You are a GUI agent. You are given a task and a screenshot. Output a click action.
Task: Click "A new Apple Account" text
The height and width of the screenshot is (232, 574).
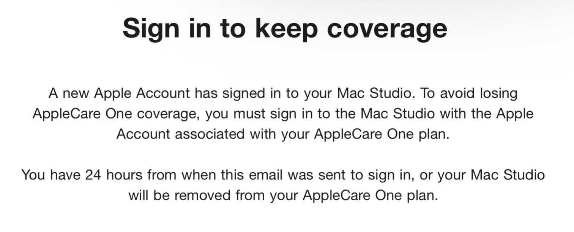click(119, 93)
